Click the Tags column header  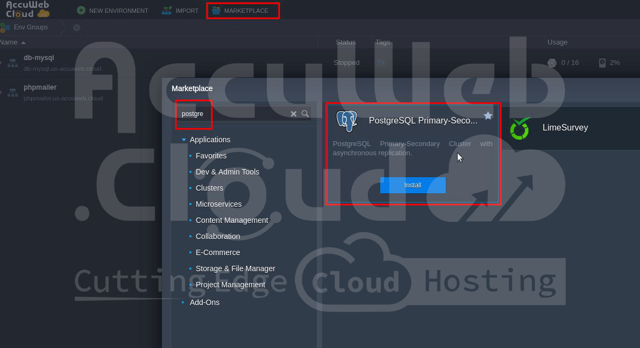point(382,42)
